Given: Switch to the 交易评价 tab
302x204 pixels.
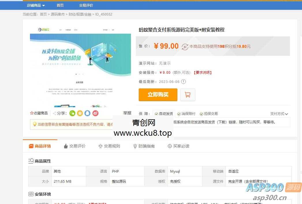Looking at the screenshot, I should click(75, 146).
